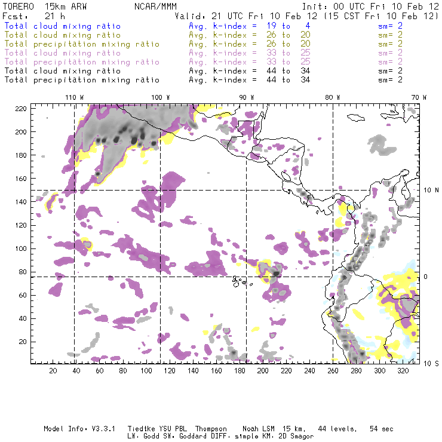Click the horizontal axis tick label "260"

pyautogui.click(x=333, y=371)
